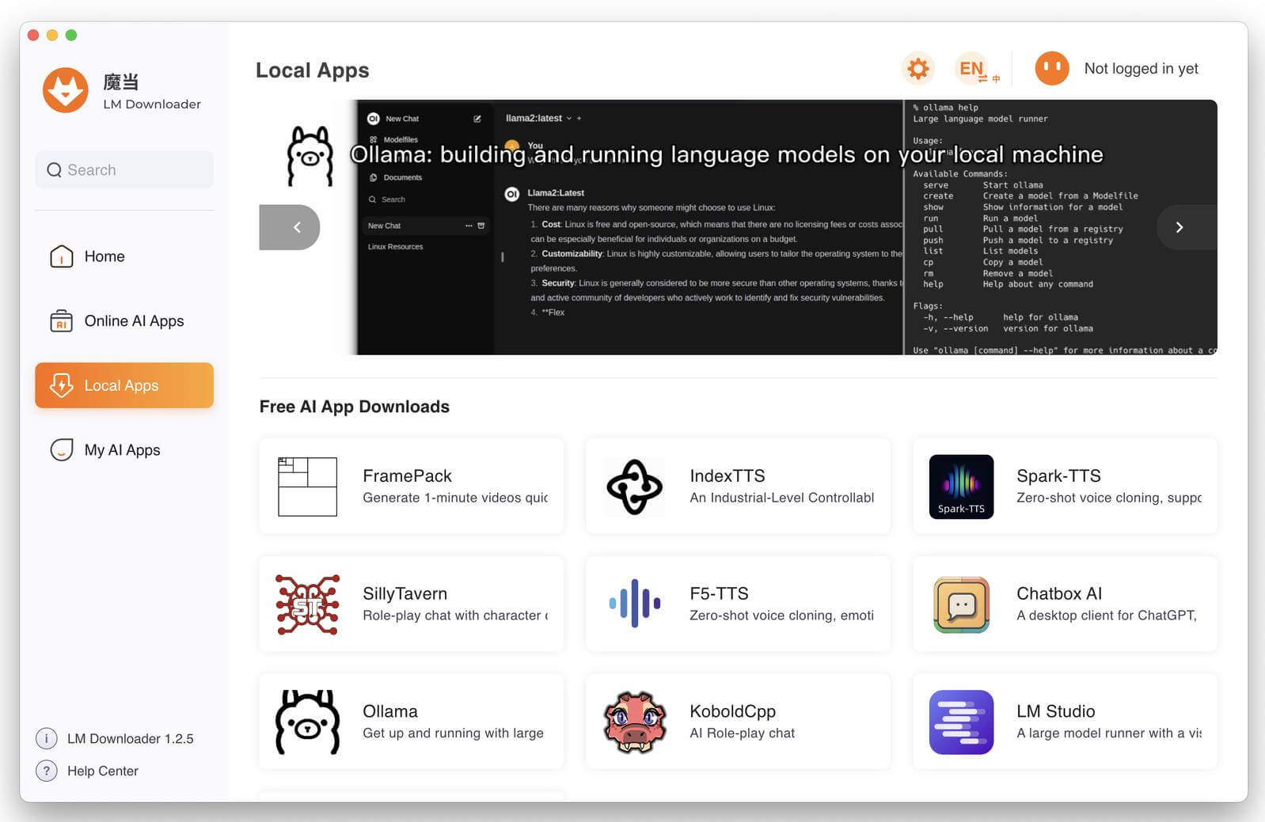
Task: Click the info icon beside LM Downloader 1.2.5
Action: (x=47, y=738)
